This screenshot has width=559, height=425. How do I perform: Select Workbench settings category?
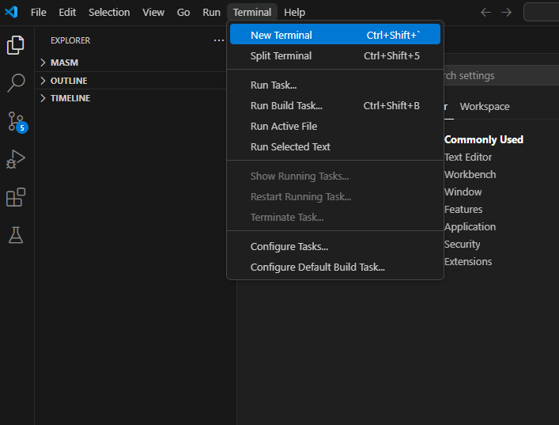470,174
